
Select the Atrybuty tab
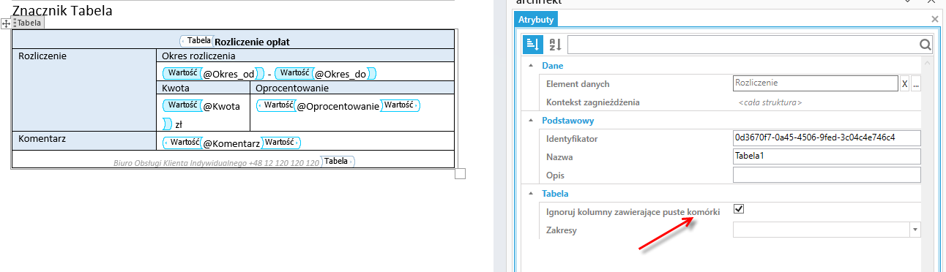pos(536,20)
